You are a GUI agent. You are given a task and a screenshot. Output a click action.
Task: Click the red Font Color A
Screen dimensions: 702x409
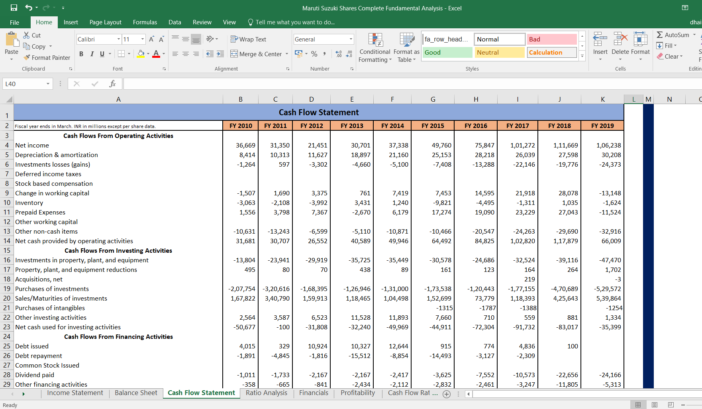pyautogui.click(x=156, y=53)
